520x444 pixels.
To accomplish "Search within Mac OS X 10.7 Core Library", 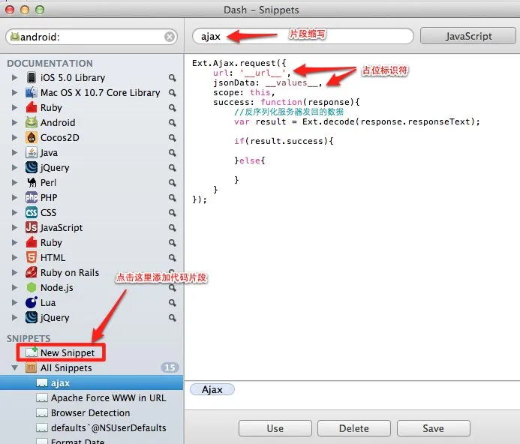I will (172, 93).
